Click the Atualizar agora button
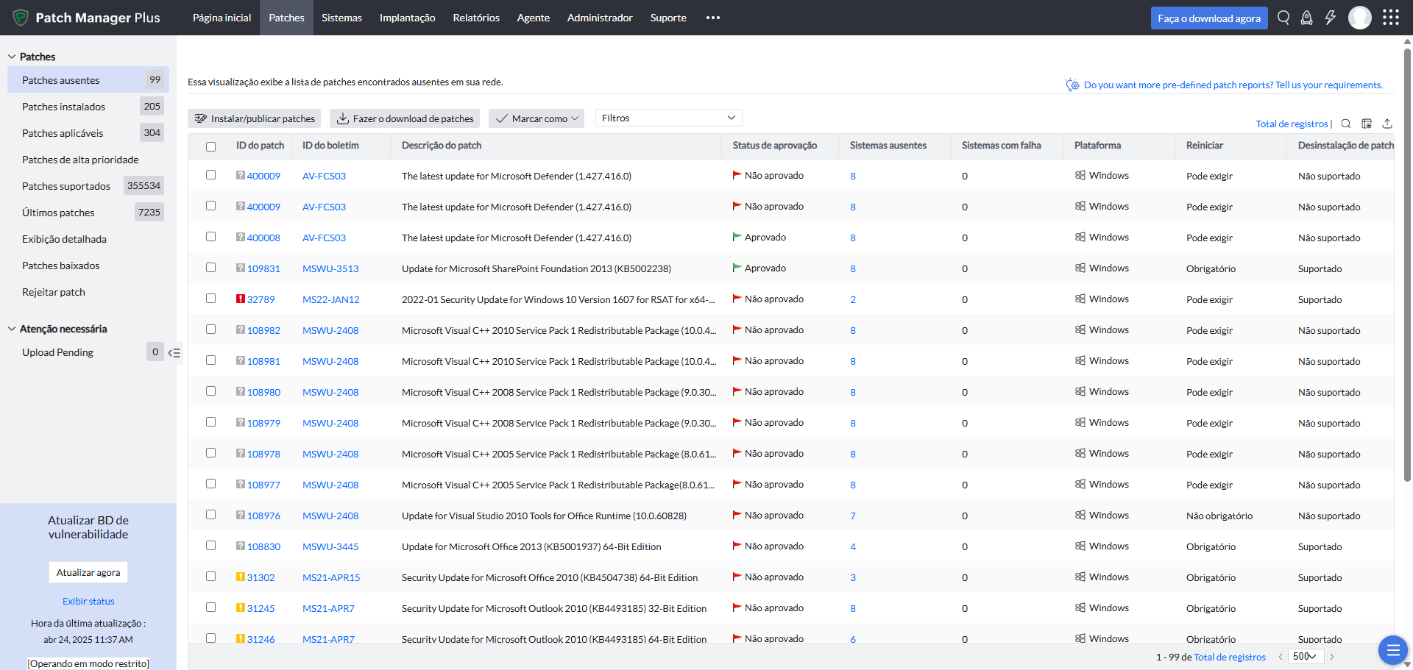The height and width of the screenshot is (670, 1413). 88,572
